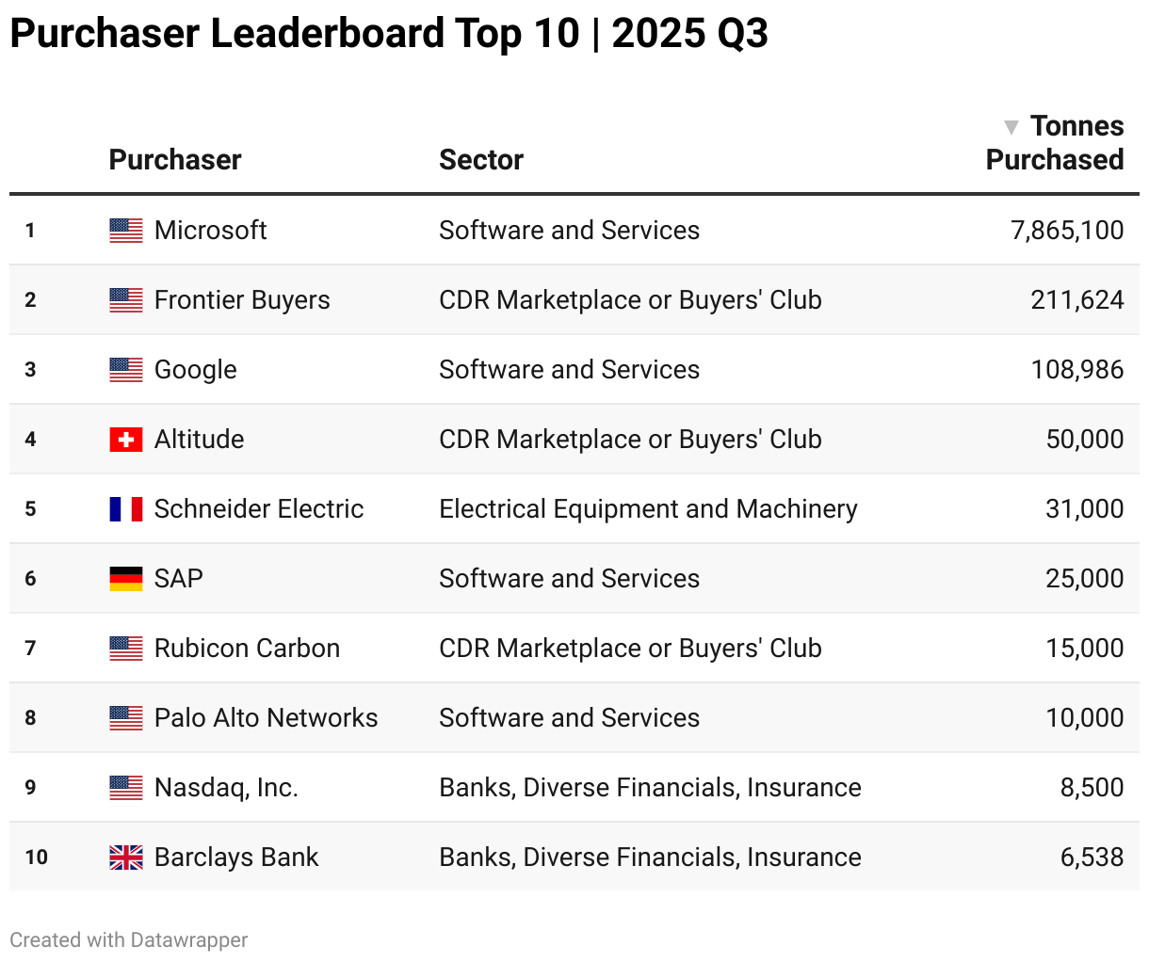Click the US flag beside Rubicon Carbon
Image resolution: width=1149 pixels, height=962 pixels.
click(126, 649)
